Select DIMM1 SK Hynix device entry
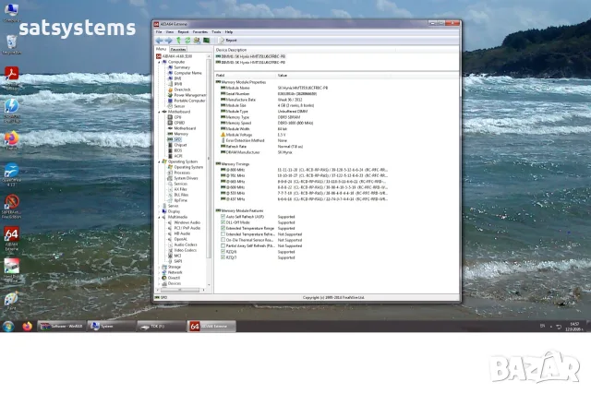 250,56
